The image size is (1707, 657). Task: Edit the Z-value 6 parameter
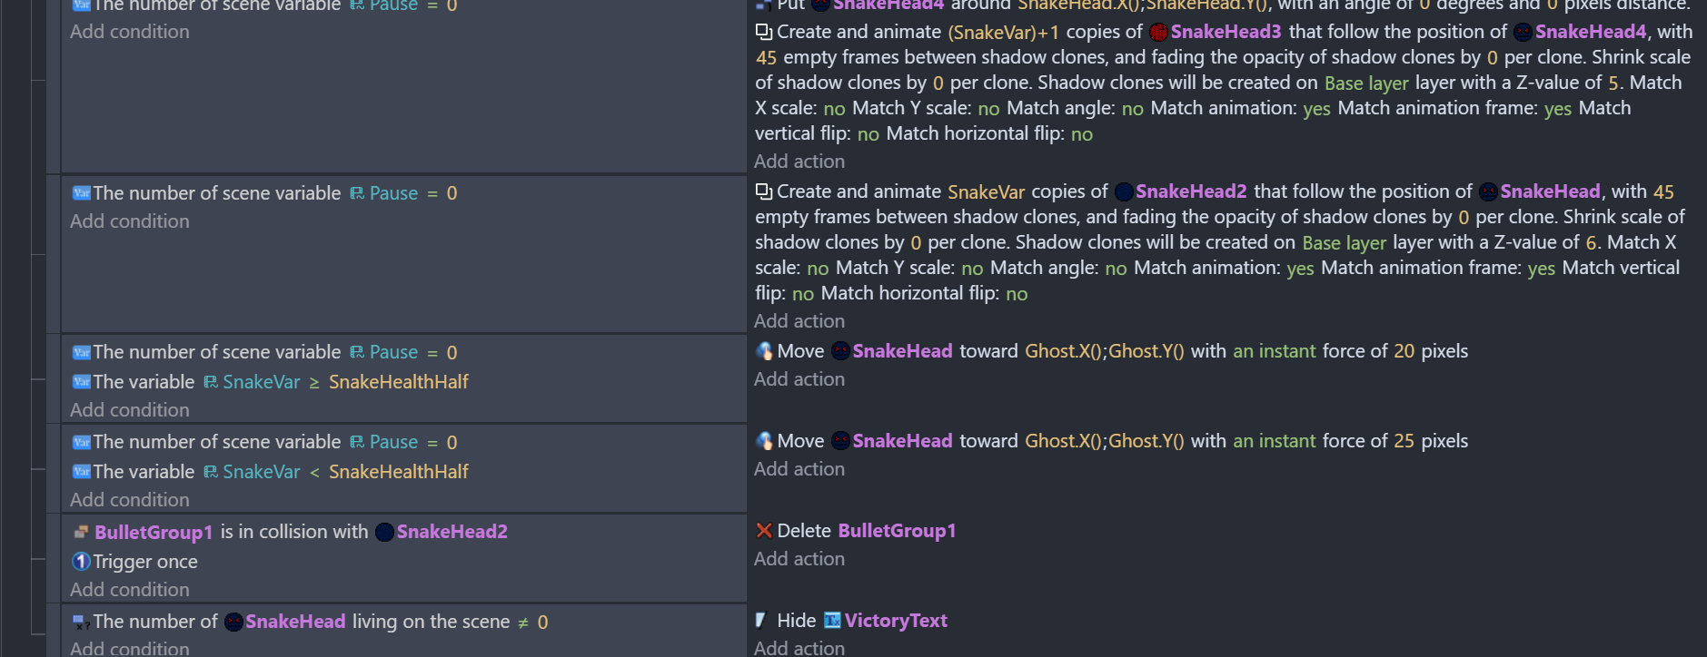pos(1591,242)
